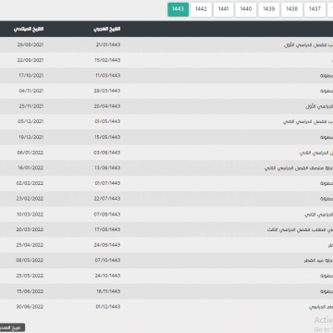Click the Hijri cell 15/02/1443
The width and height of the screenshot is (333, 333).
[107, 60]
